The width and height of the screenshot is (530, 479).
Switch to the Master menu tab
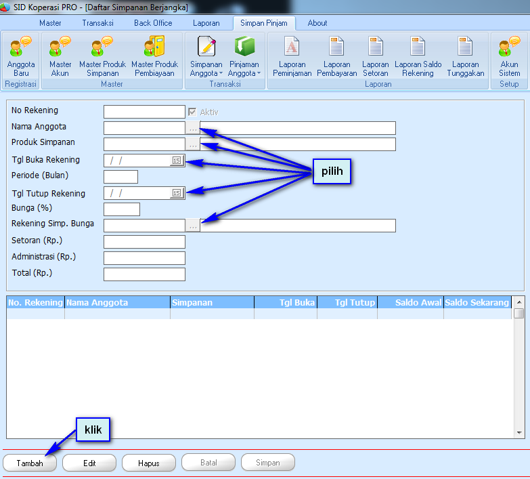(50, 23)
